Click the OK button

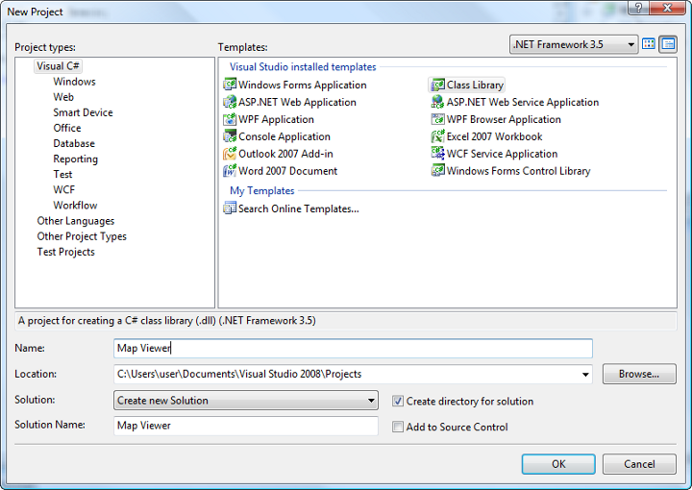coord(558,464)
